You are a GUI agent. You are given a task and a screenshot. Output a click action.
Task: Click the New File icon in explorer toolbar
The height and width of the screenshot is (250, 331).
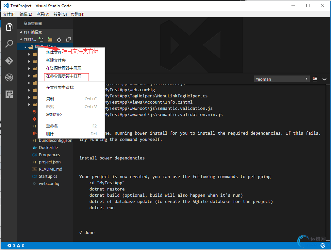click(41, 40)
